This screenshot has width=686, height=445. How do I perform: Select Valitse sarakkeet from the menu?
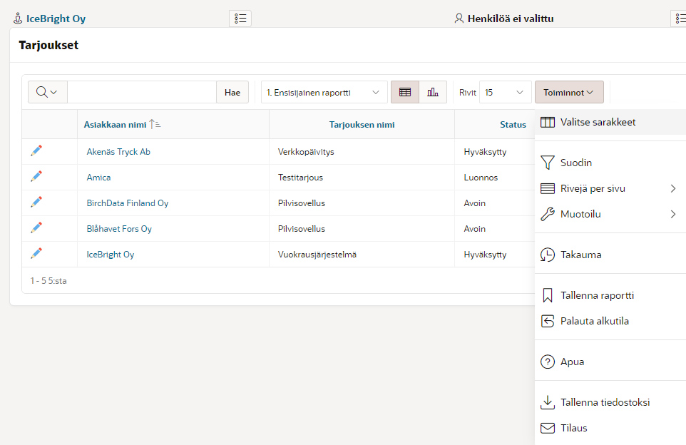click(x=598, y=122)
